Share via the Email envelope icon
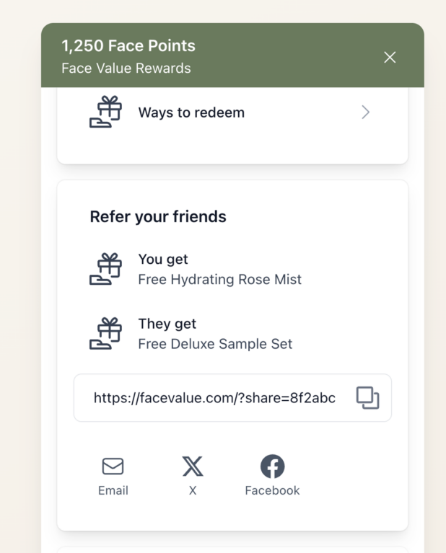Image resolution: width=446 pixels, height=553 pixels. (113, 466)
